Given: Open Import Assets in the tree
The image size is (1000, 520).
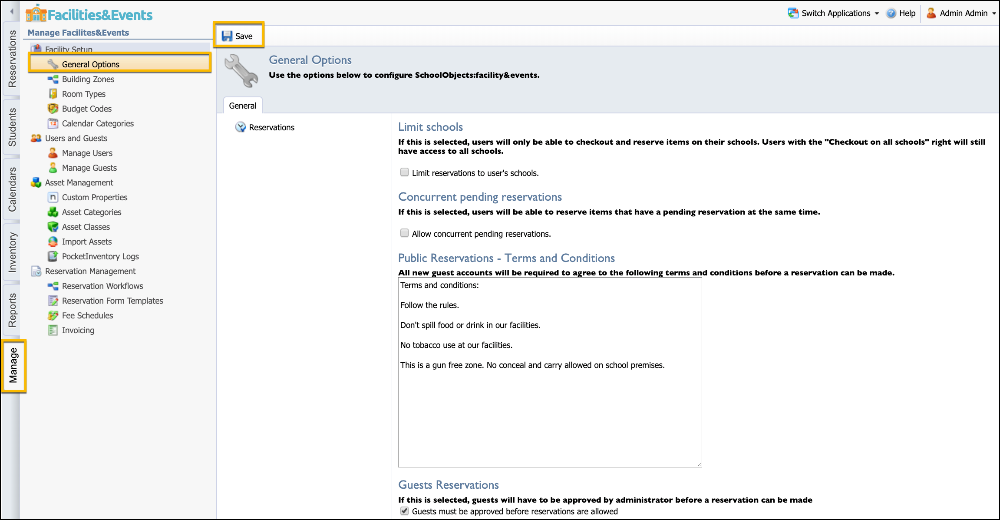Looking at the screenshot, I should coord(87,242).
